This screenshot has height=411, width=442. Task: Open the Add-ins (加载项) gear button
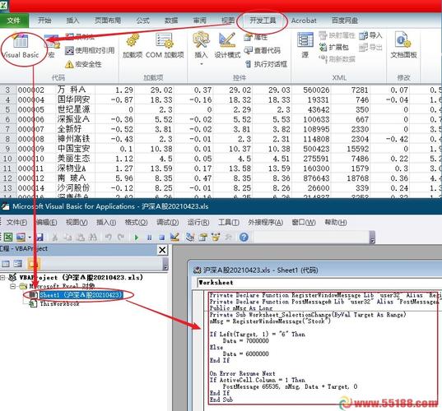tap(133, 46)
